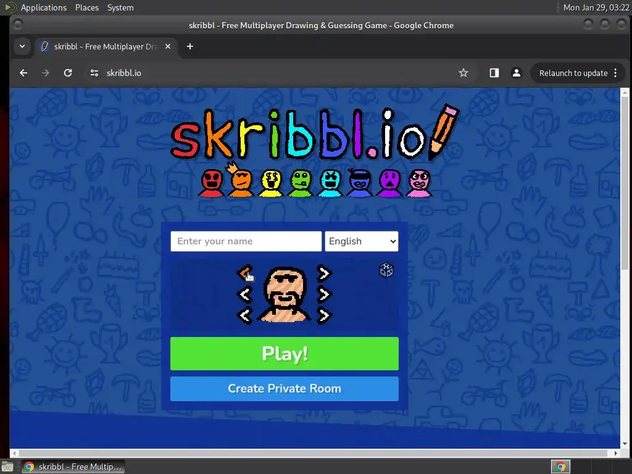
Task: Open the Applications menu
Action: (44, 7)
